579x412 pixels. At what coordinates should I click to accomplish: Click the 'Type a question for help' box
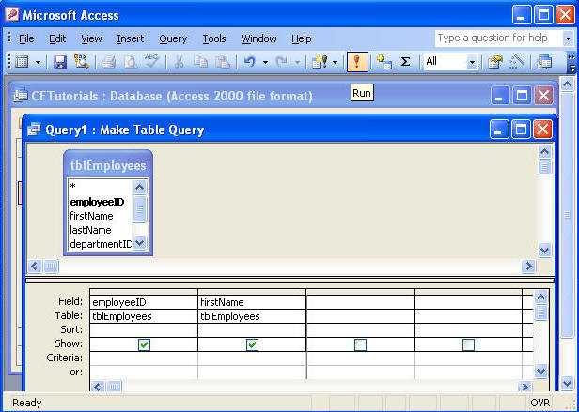pyautogui.click(x=499, y=38)
